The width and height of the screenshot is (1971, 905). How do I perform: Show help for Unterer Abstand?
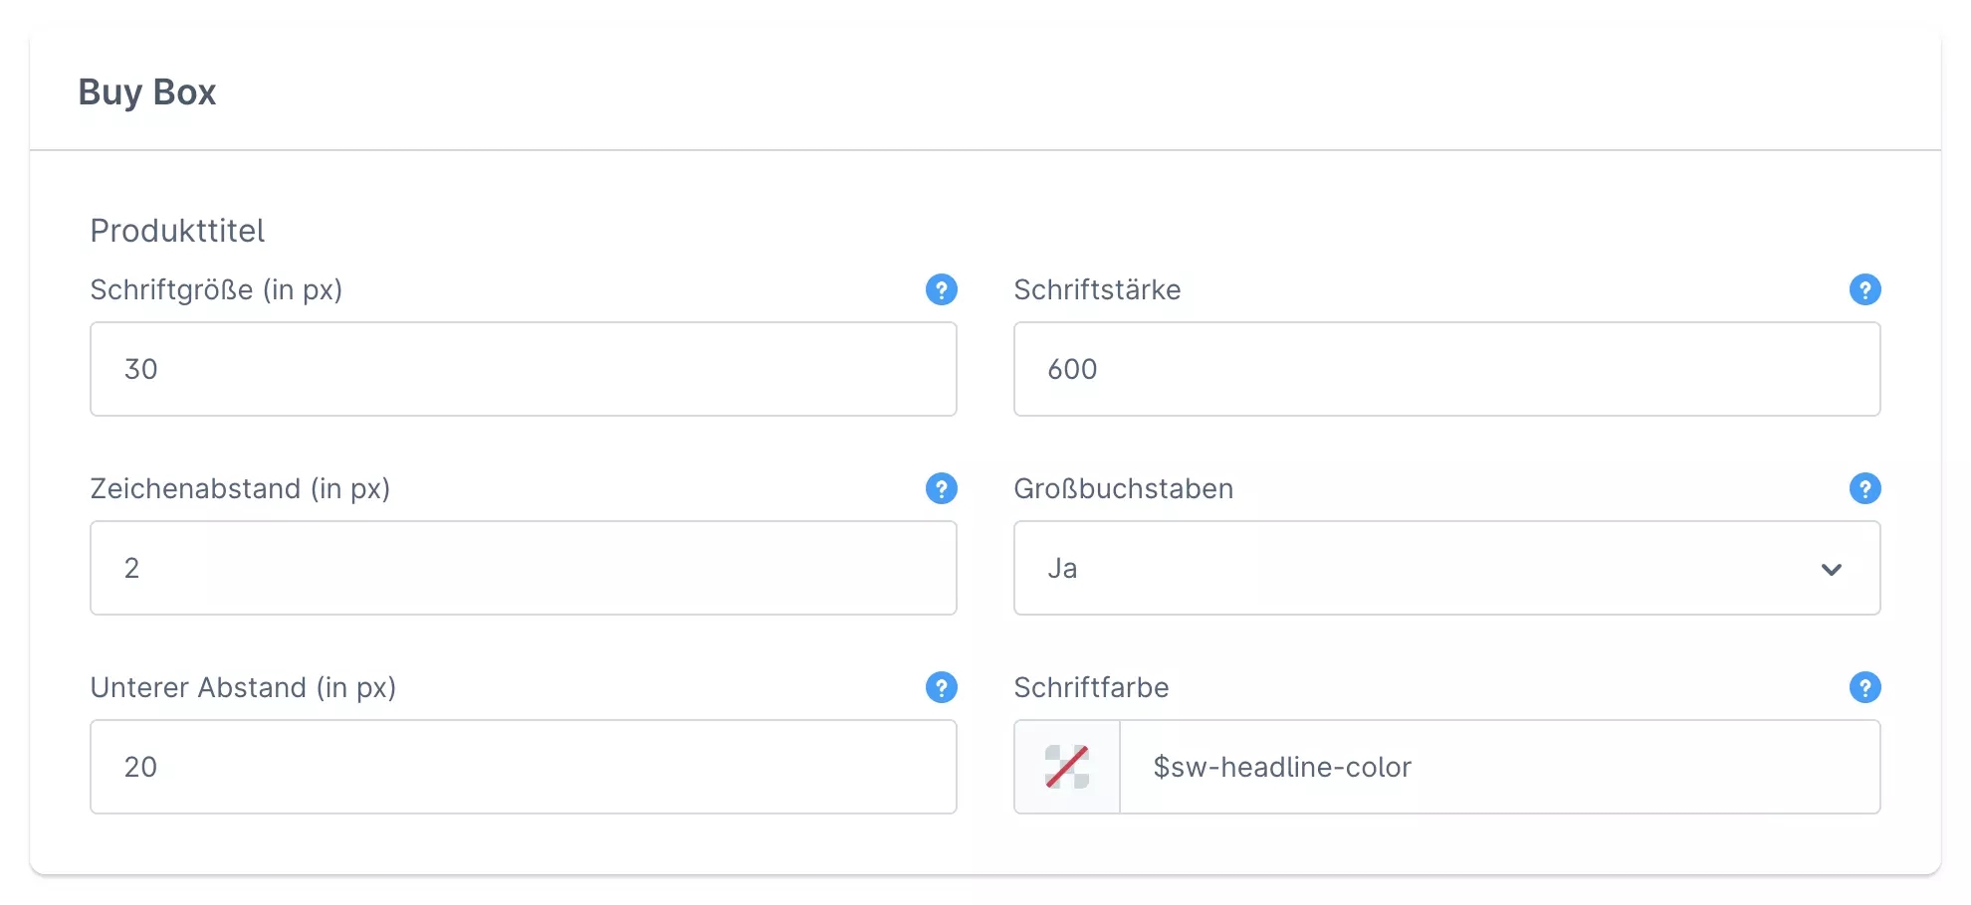[941, 687]
